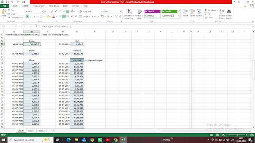Open YouTube from the taskbar
Image resolution: width=255 pixels, height=143 pixels.
pos(108,140)
